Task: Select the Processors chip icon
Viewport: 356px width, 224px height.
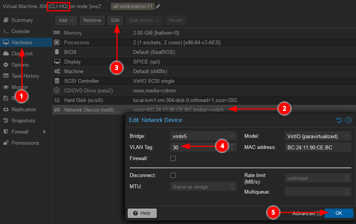Action: tap(57, 42)
